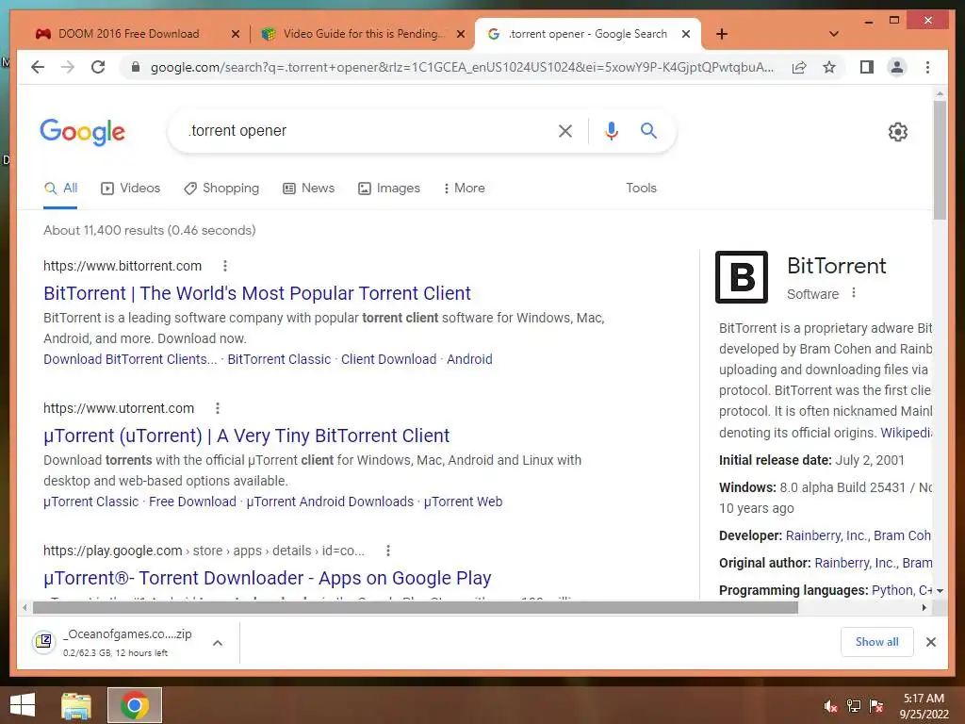Close the downloads bar
This screenshot has height=724, width=965.
pos(930,642)
